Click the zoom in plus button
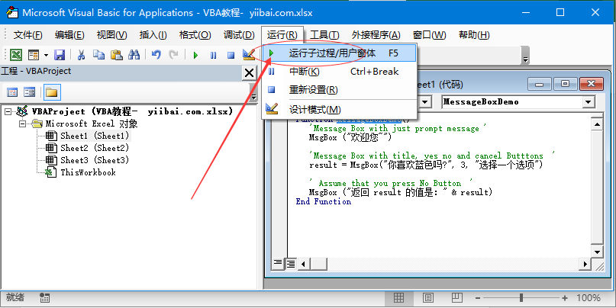Viewport: 616px width, 308px height. pyautogui.click(x=565, y=298)
